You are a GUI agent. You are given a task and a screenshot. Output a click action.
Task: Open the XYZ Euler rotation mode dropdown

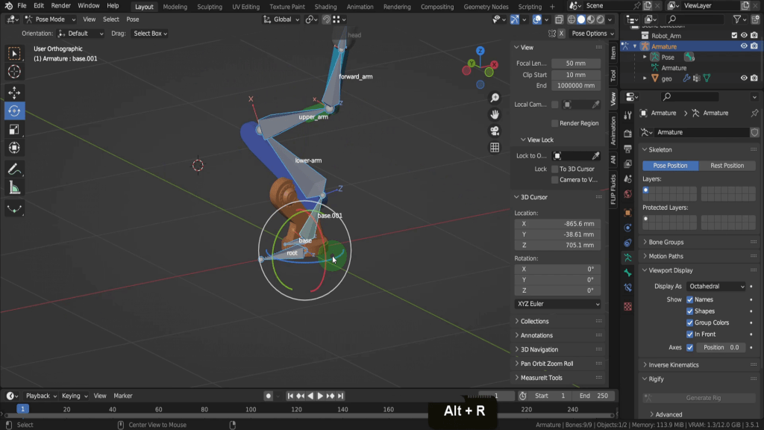click(557, 305)
